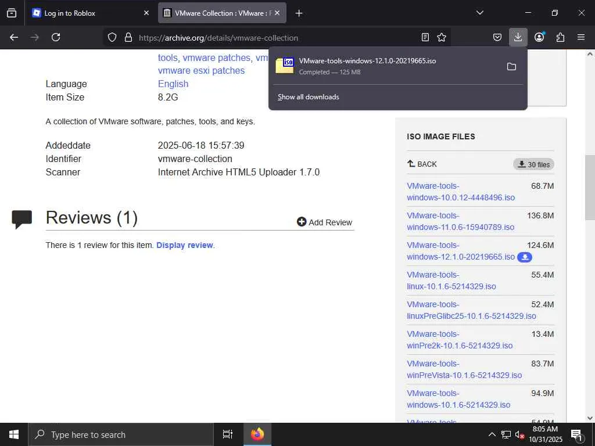Viewport: 595px width, 446px height.
Task: Open VMware-tools-windows-10.1.6-5214329.iso link
Action: click(x=458, y=398)
